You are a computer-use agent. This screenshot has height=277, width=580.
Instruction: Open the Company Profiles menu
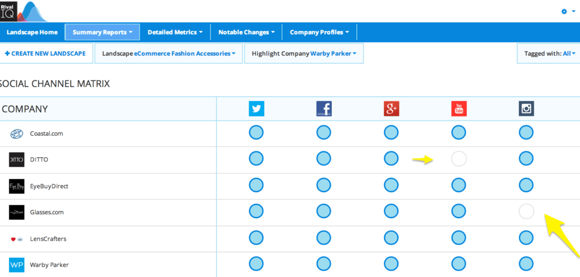click(319, 32)
